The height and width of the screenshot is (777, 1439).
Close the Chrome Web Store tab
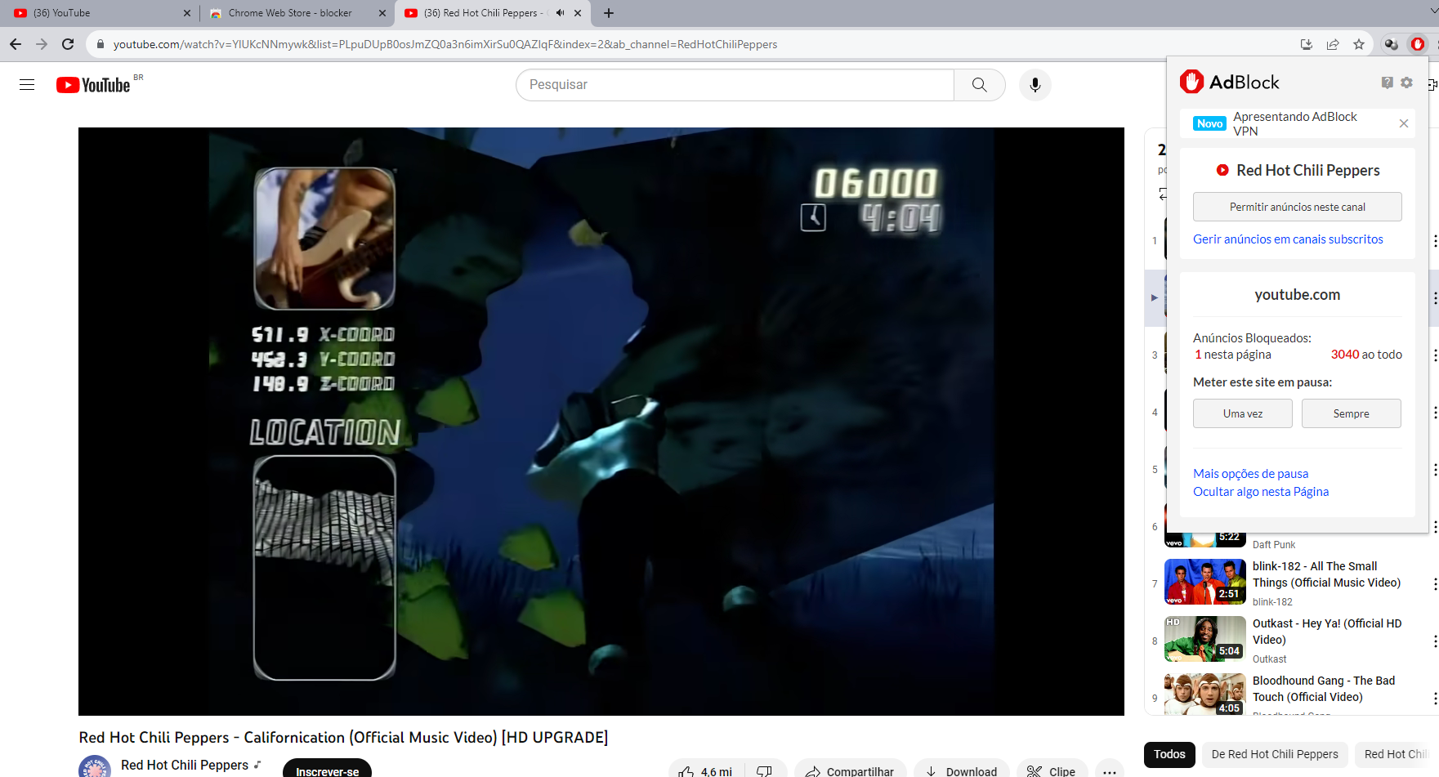point(382,13)
